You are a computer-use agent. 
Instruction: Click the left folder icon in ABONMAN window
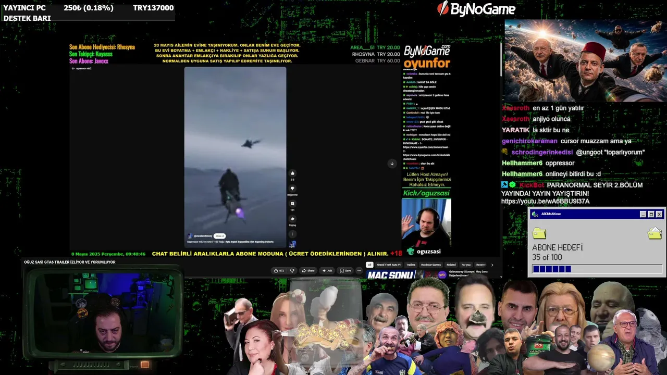coord(539,233)
